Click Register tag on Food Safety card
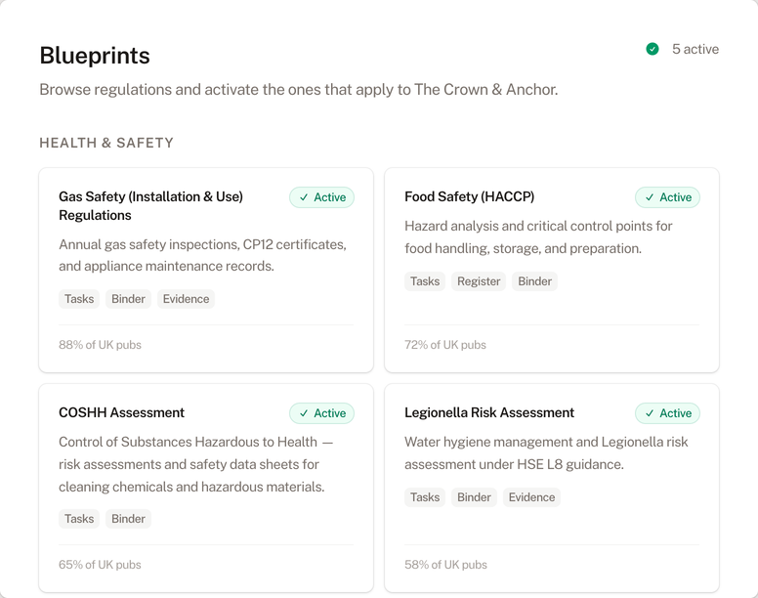 click(479, 281)
